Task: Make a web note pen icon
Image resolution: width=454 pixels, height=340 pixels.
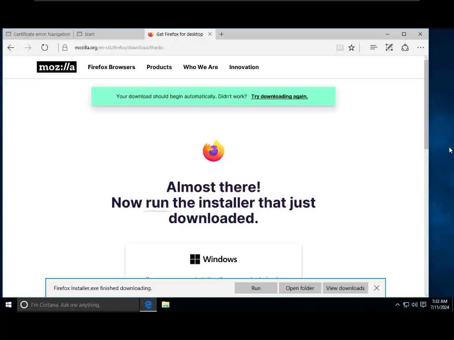Action: (389, 47)
